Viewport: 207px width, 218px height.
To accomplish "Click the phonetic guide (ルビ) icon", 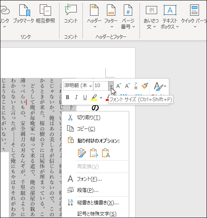I will click(136, 86).
